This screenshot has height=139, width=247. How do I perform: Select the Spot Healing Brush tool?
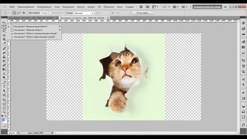pos(4,49)
